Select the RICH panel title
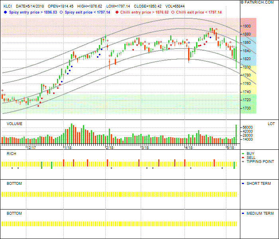 coord(11,154)
